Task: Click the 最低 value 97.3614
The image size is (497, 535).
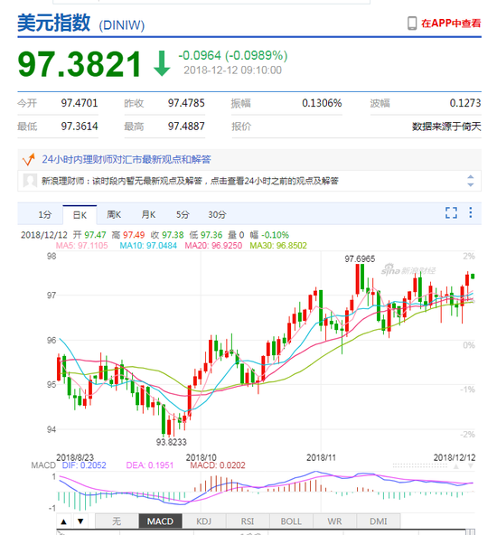Action: click(80, 127)
